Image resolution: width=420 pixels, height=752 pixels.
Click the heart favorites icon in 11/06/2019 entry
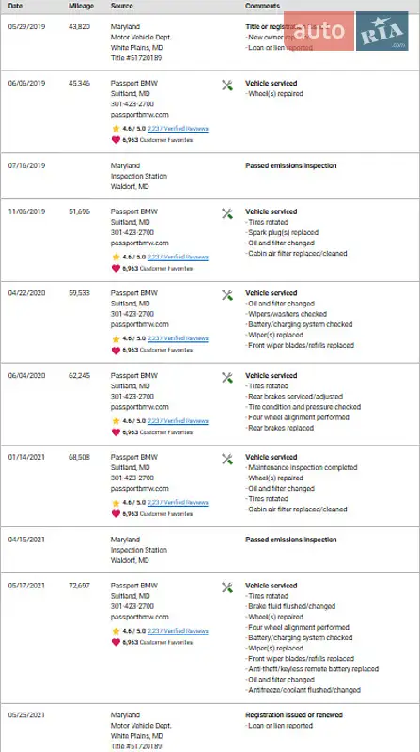click(116, 269)
